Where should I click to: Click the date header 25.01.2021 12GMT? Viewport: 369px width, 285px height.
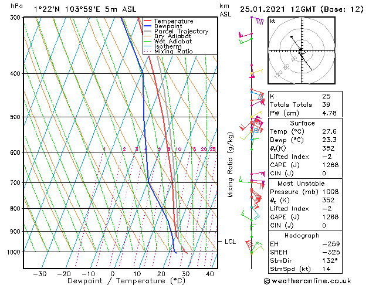point(304,9)
